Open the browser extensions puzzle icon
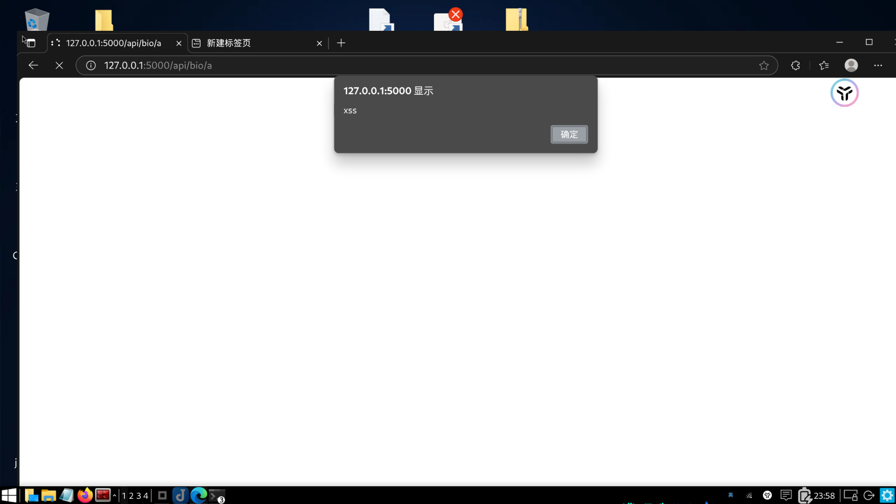The width and height of the screenshot is (896, 504). (x=796, y=65)
